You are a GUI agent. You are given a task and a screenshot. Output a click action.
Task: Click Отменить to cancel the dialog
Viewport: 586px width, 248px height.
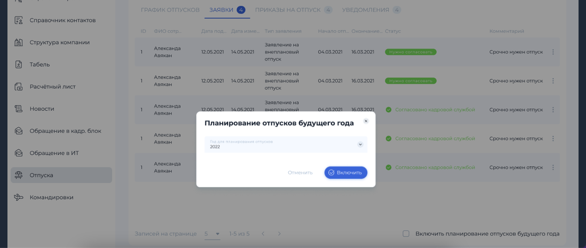click(300, 173)
